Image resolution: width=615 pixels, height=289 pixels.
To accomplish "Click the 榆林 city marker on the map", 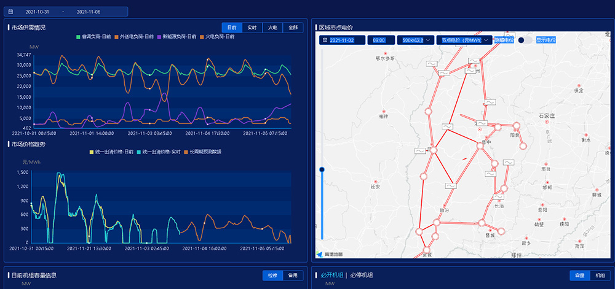I will [384, 112].
